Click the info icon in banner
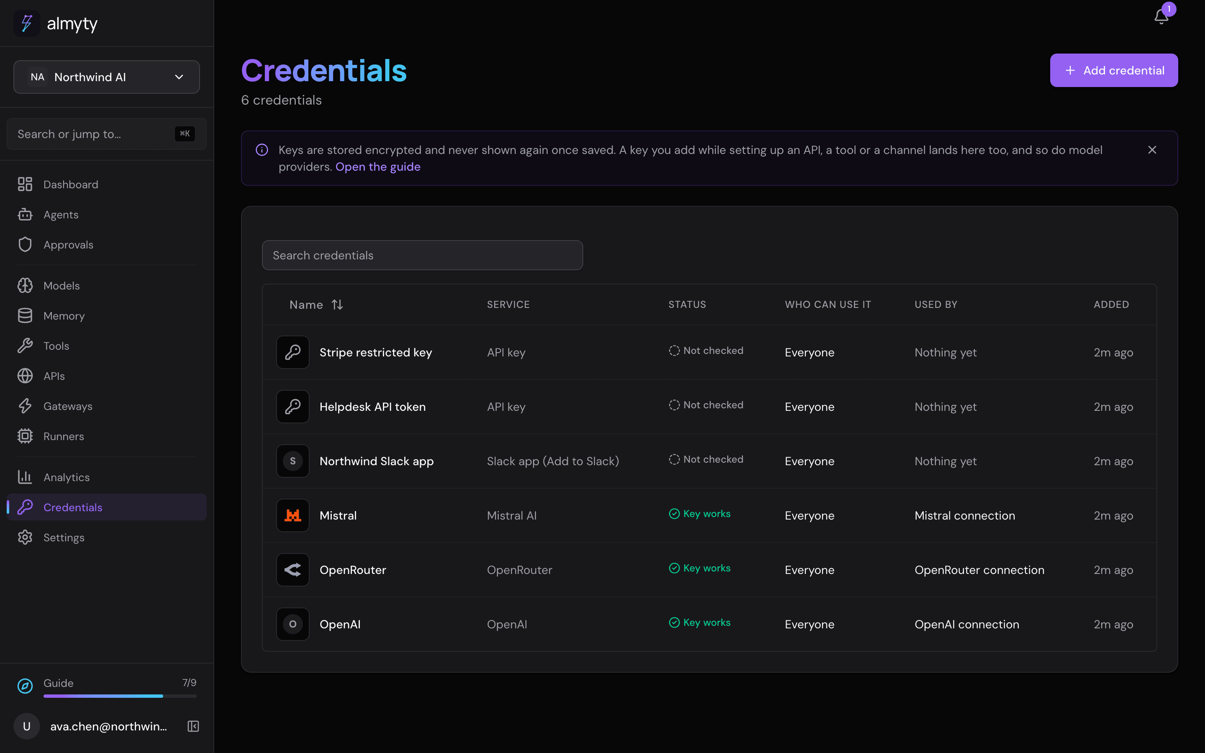The width and height of the screenshot is (1205, 753). coord(262,150)
